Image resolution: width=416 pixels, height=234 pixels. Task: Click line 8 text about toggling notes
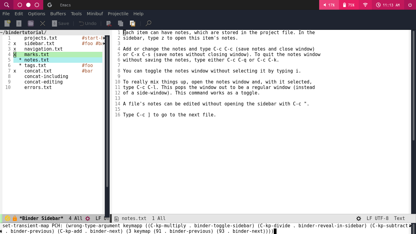pos(212,71)
